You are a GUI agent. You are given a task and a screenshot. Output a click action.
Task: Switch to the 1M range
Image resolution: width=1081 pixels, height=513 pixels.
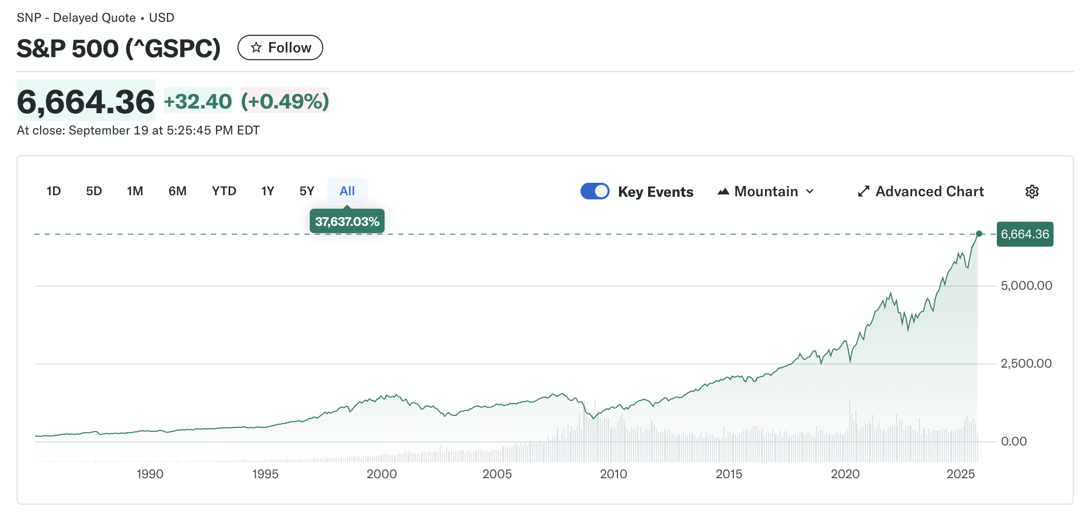pyautogui.click(x=135, y=191)
